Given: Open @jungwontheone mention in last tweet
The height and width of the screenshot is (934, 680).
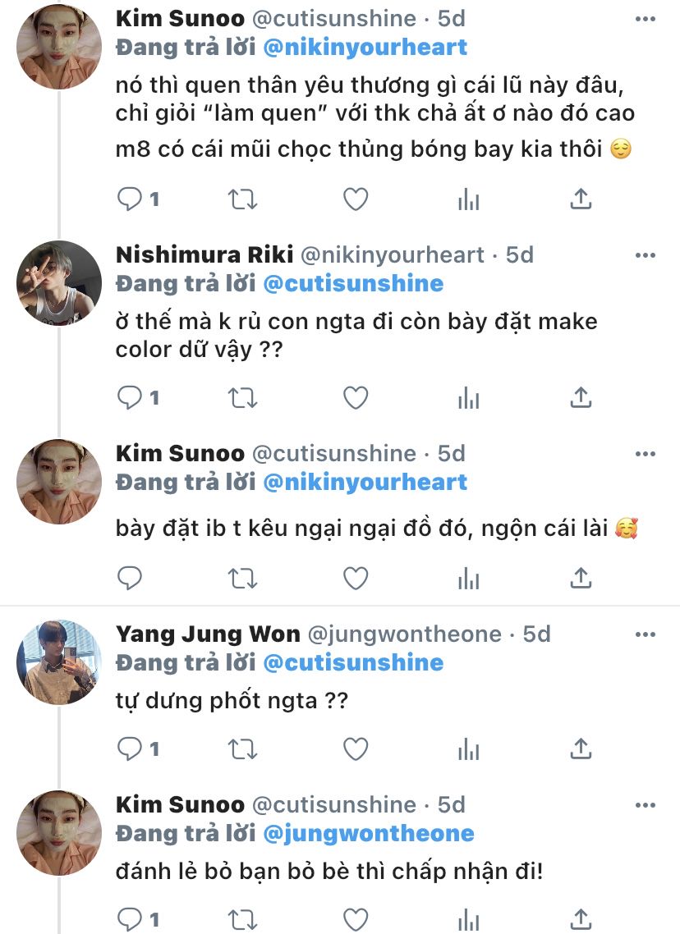Looking at the screenshot, I should click(368, 833).
